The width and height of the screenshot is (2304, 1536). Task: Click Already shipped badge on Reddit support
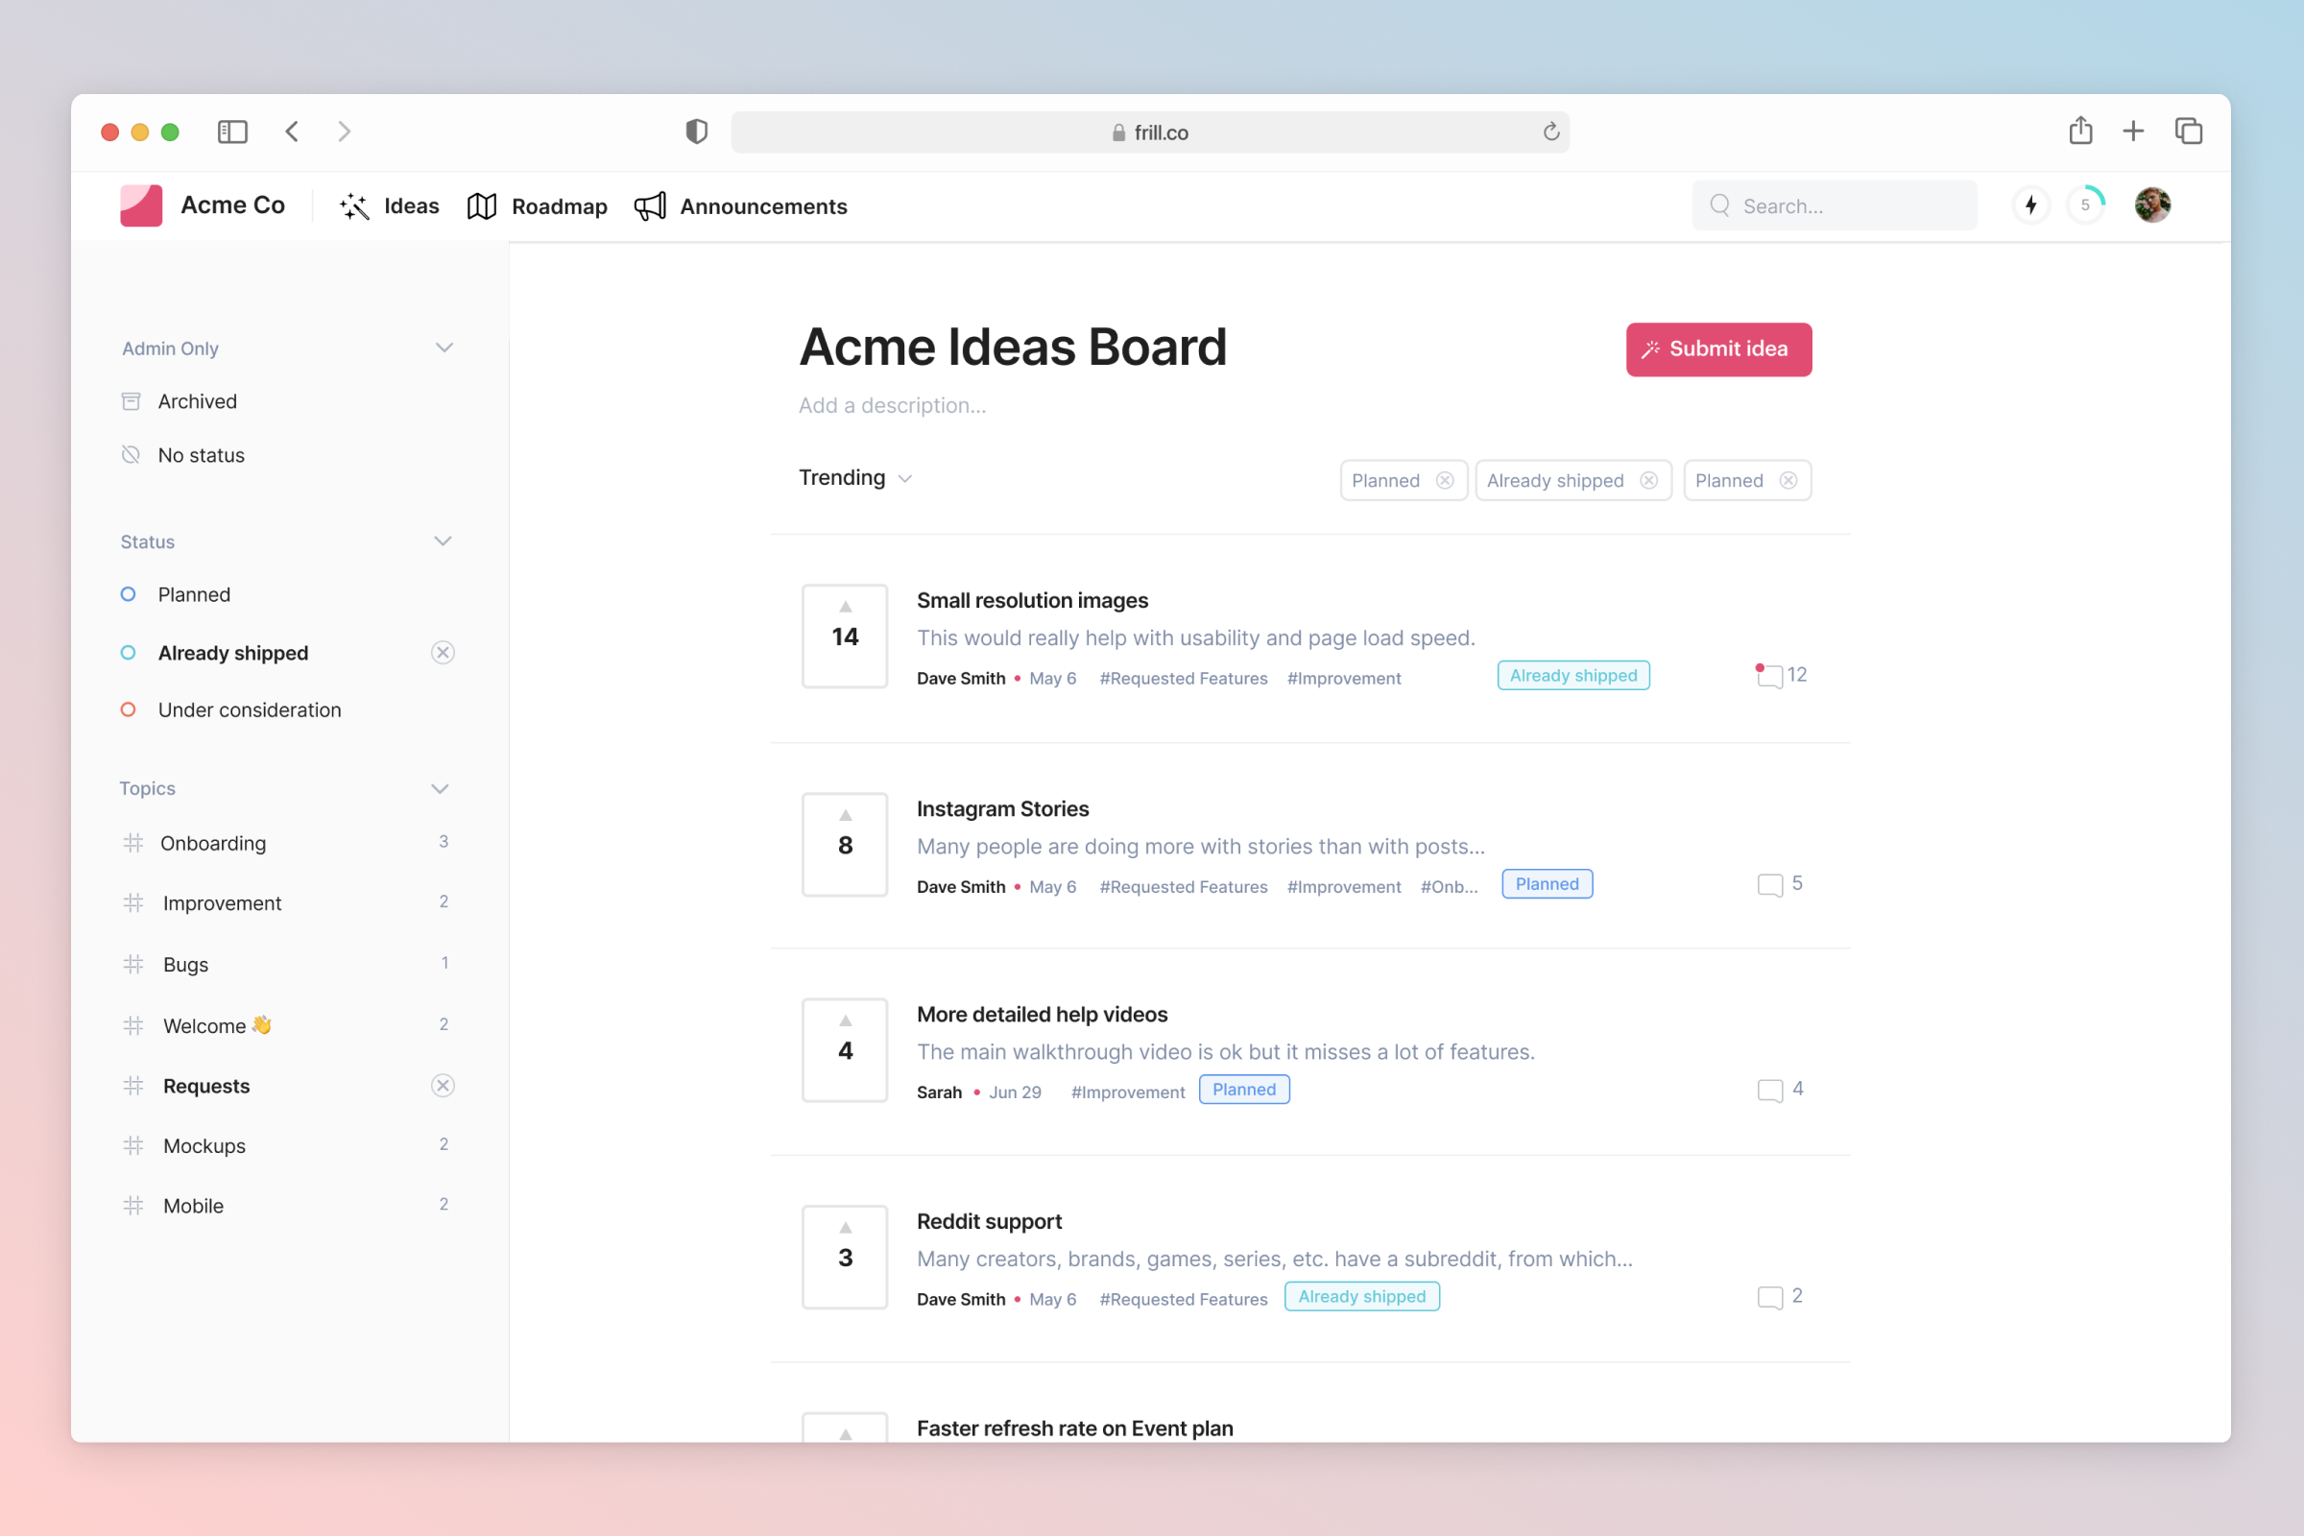click(1361, 1296)
